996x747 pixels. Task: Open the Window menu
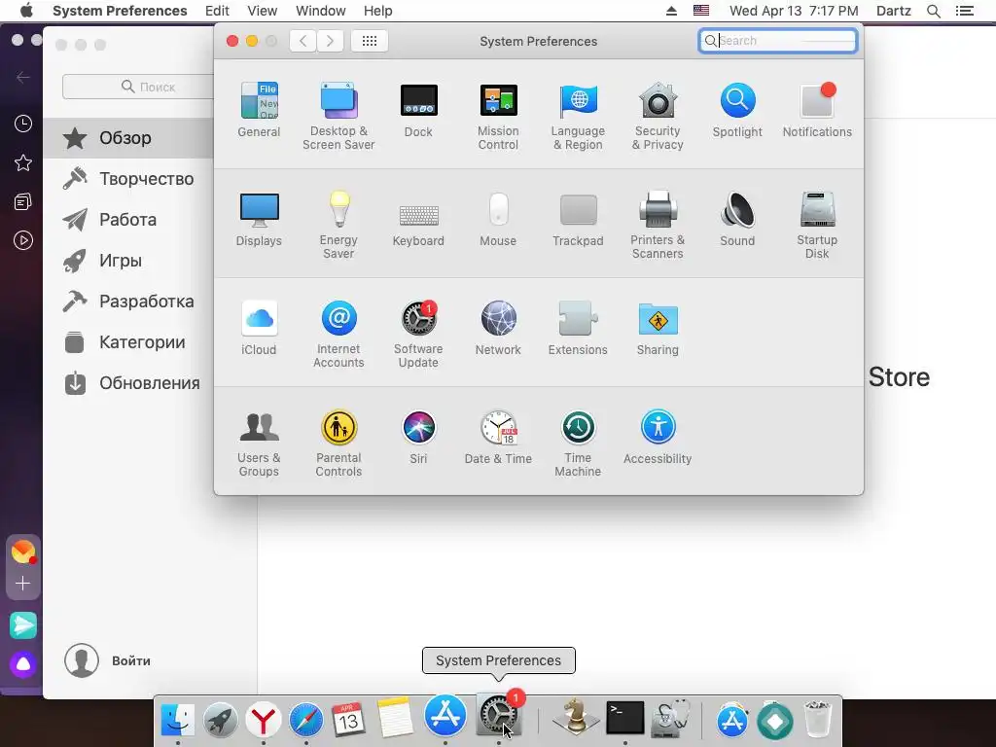[x=321, y=11]
